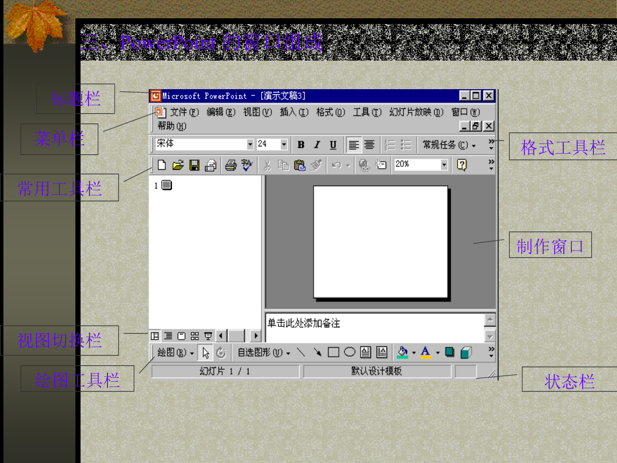Screen dimensions: 617x463
Task: Click the Cut scissors icon
Action: coord(267,165)
